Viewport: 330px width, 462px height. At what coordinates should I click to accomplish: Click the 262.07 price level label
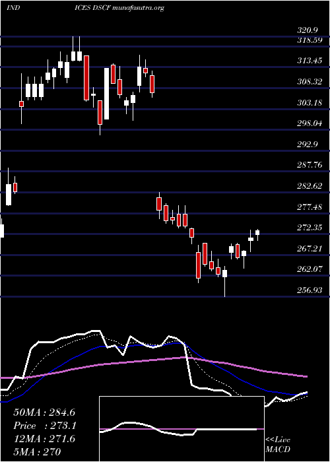point(310,269)
